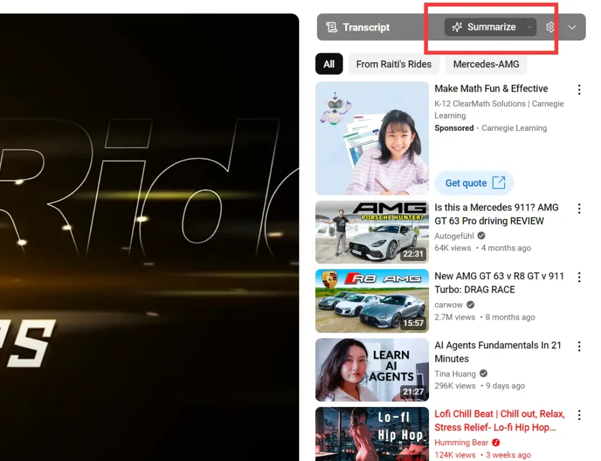Viewport: 601px width, 461px height.
Task: Collapse the Transcript panel with the chevron
Action: coord(572,27)
